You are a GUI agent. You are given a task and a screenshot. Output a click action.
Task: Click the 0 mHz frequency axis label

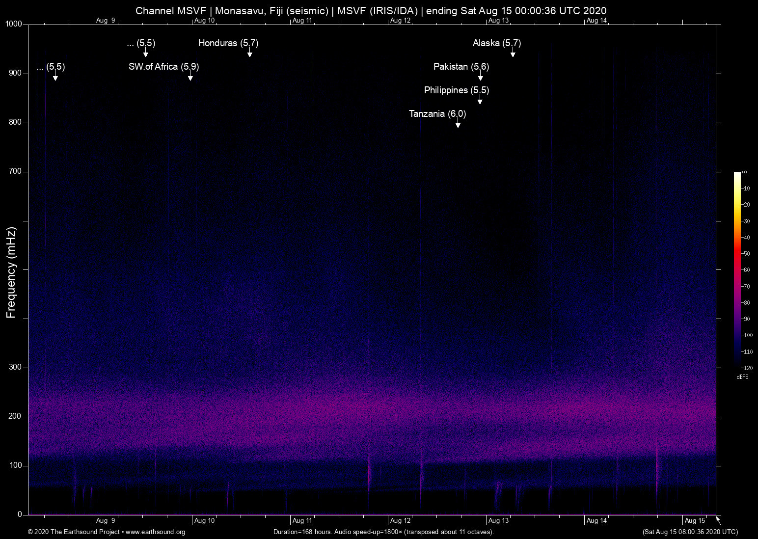coord(20,514)
